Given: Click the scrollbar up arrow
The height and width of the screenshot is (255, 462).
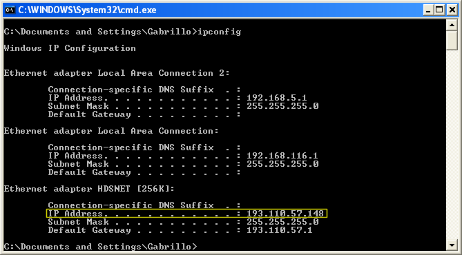Looking at the screenshot, I should (x=452, y=25).
